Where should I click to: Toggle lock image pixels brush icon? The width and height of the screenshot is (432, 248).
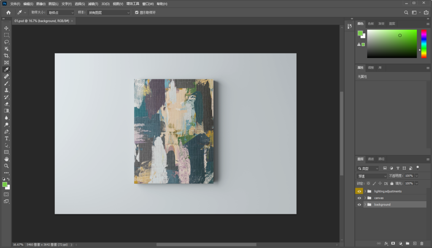click(x=374, y=184)
